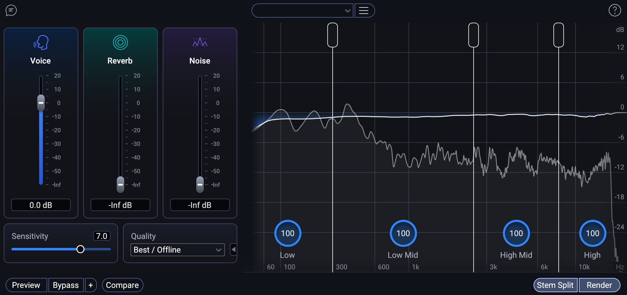
Task: Select the Stem Split mode
Action: pos(555,285)
